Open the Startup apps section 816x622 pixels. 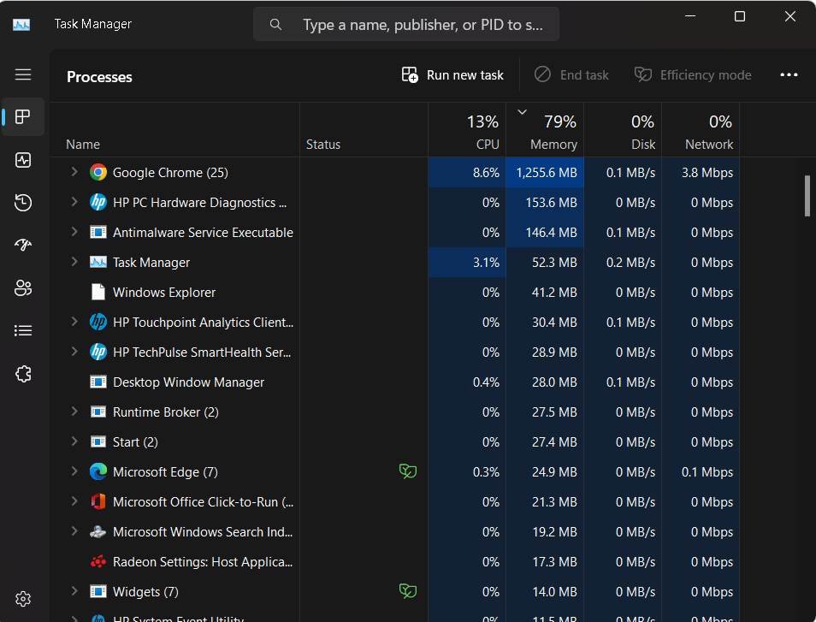(x=22, y=246)
